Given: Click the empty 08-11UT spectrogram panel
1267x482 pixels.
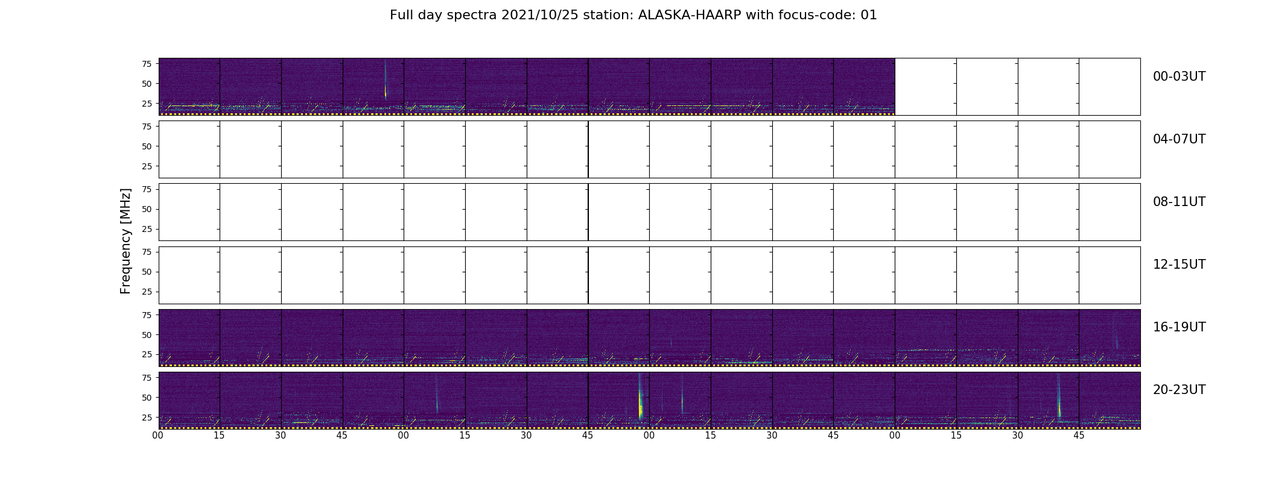Looking at the screenshot, I should click(649, 212).
